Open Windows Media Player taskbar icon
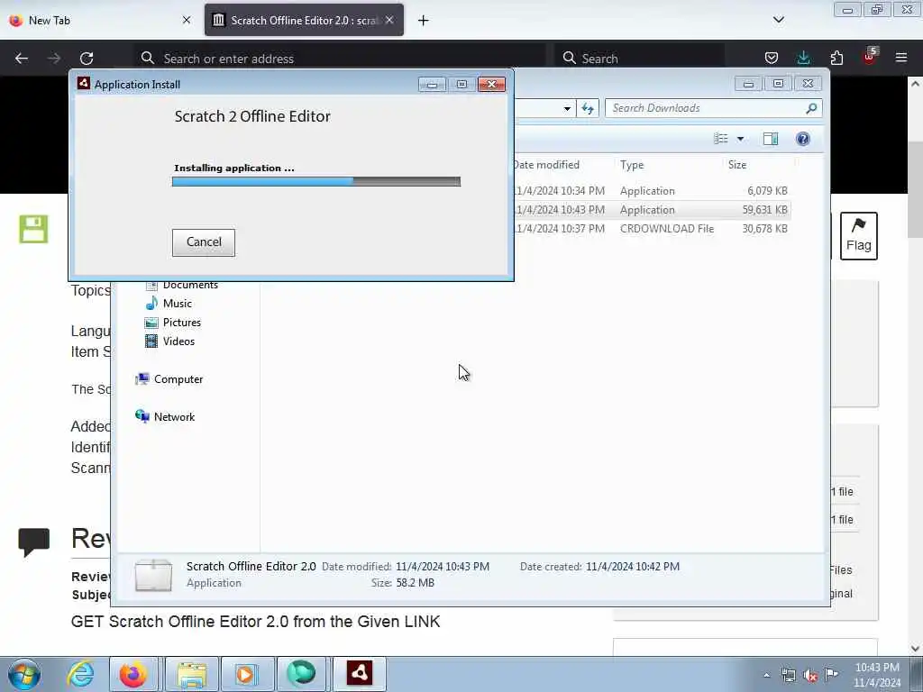This screenshot has height=692, width=923. tap(246, 674)
